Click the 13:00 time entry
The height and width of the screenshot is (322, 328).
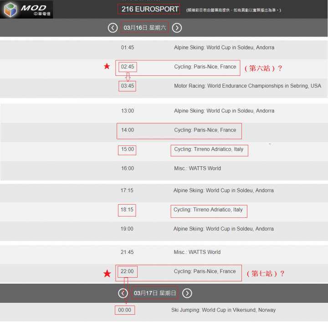pos(128,111)
